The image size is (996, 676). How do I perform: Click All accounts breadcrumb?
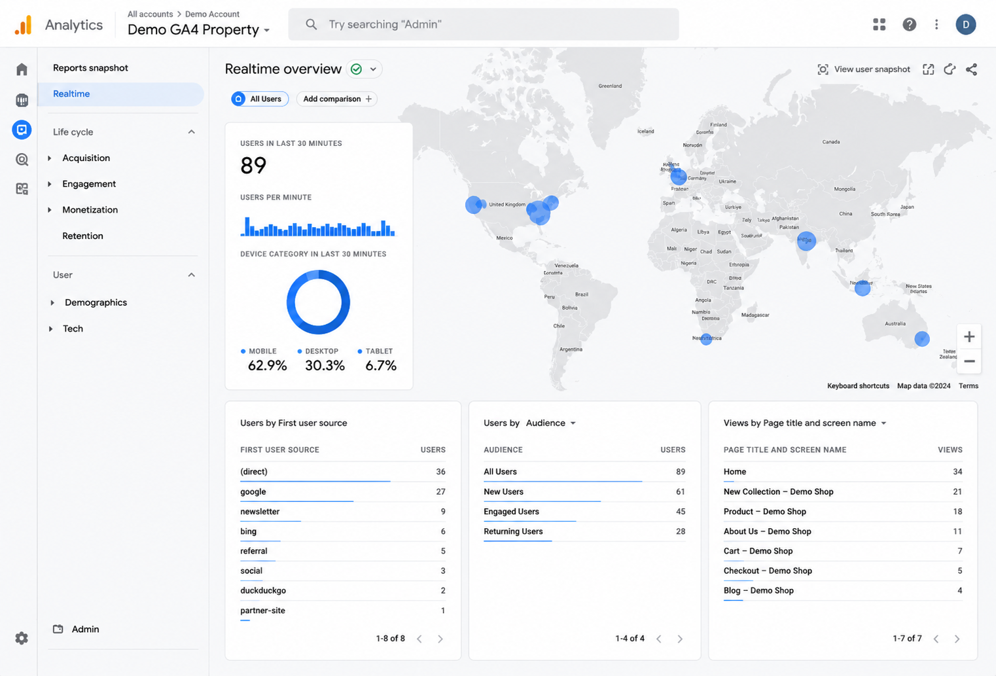click(x=150, y=14)
